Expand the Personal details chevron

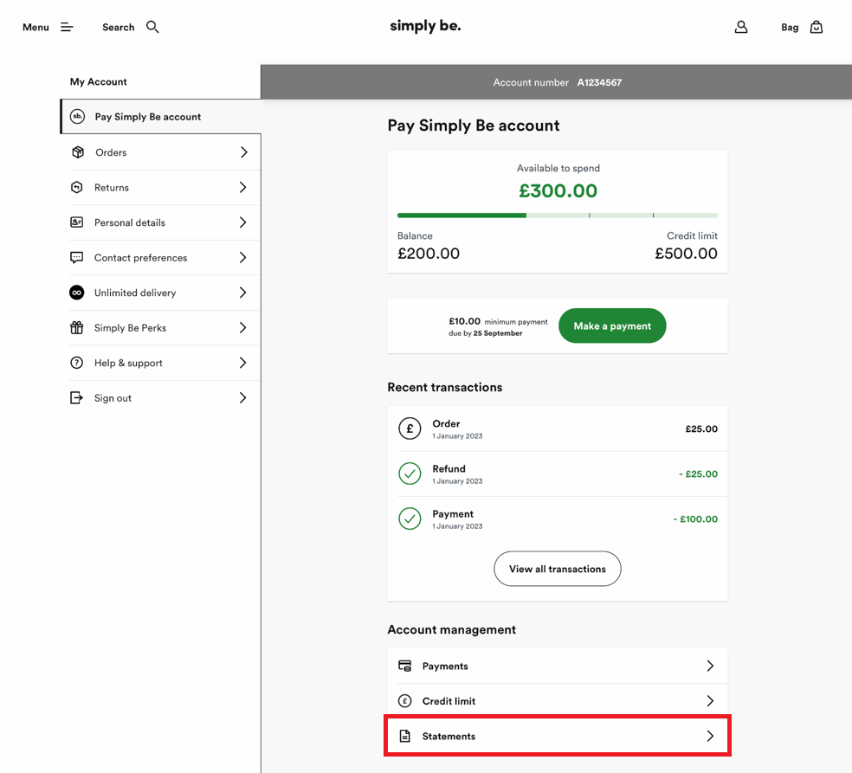pos(243,222)
